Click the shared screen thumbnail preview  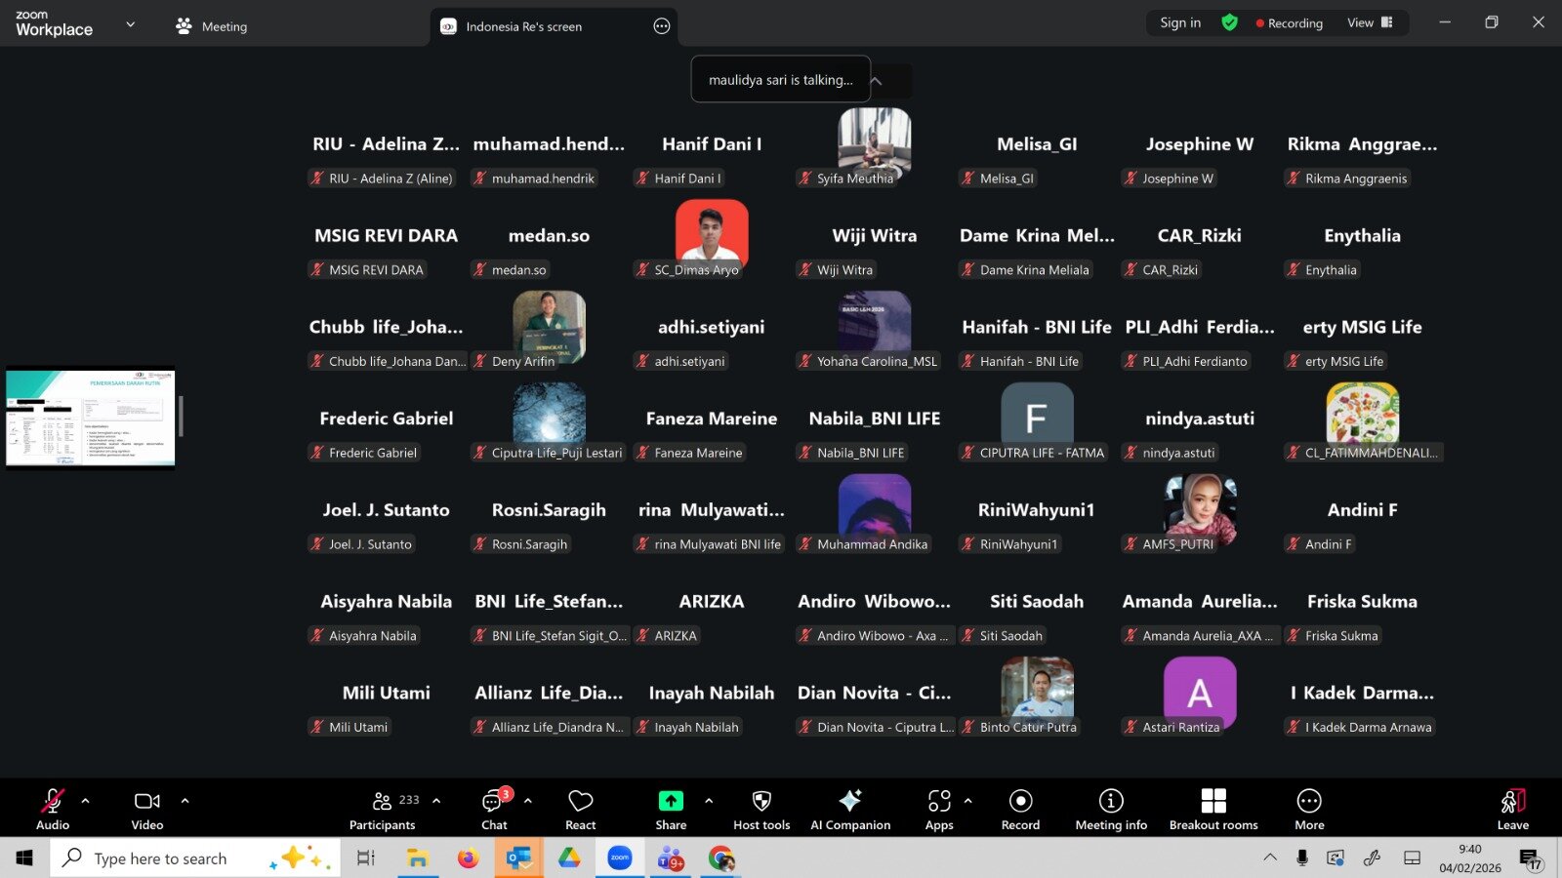pyautogui.click(x=91, y=418)
